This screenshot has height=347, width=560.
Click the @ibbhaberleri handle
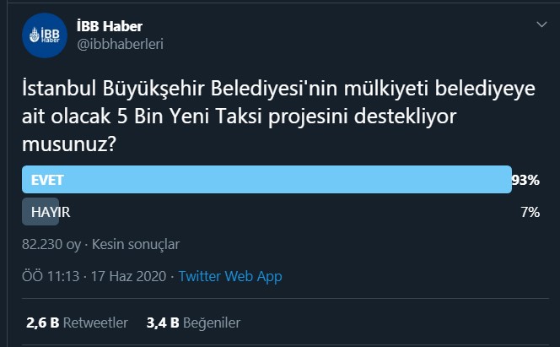(x=120, y=45)
